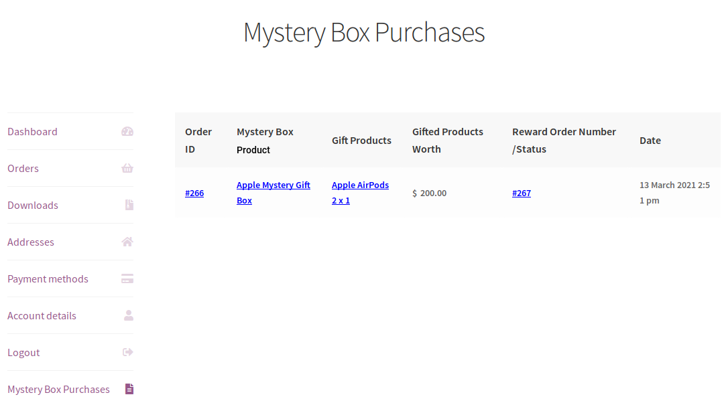
Task: Click the Addresses house icon
Action: (x=127, y=242)
